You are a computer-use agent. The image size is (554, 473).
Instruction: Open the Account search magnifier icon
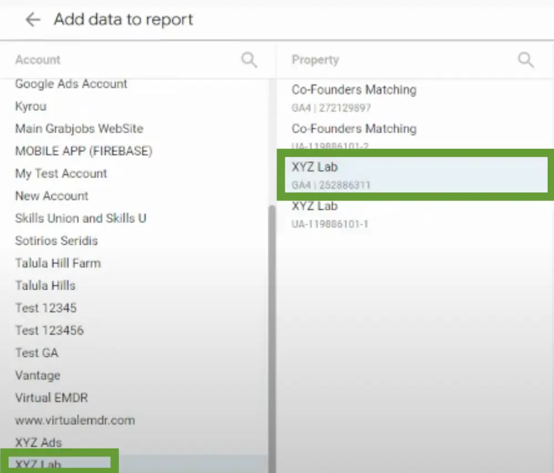click(x=249, y=60)
